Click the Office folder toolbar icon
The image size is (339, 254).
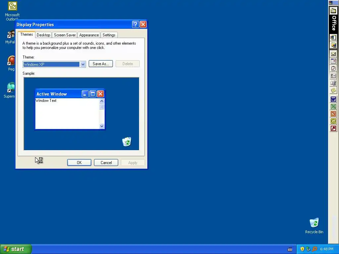point(333,11)
